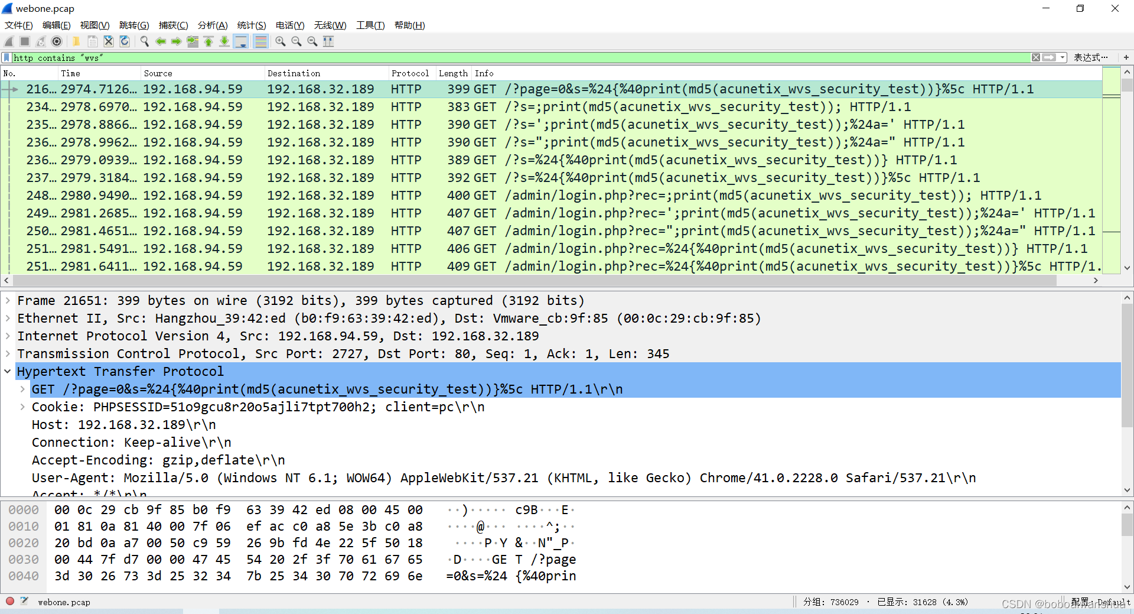The image size is (1134, 614).
Task: Select the packet at time 2979.3184
Action: click(551, 177)
